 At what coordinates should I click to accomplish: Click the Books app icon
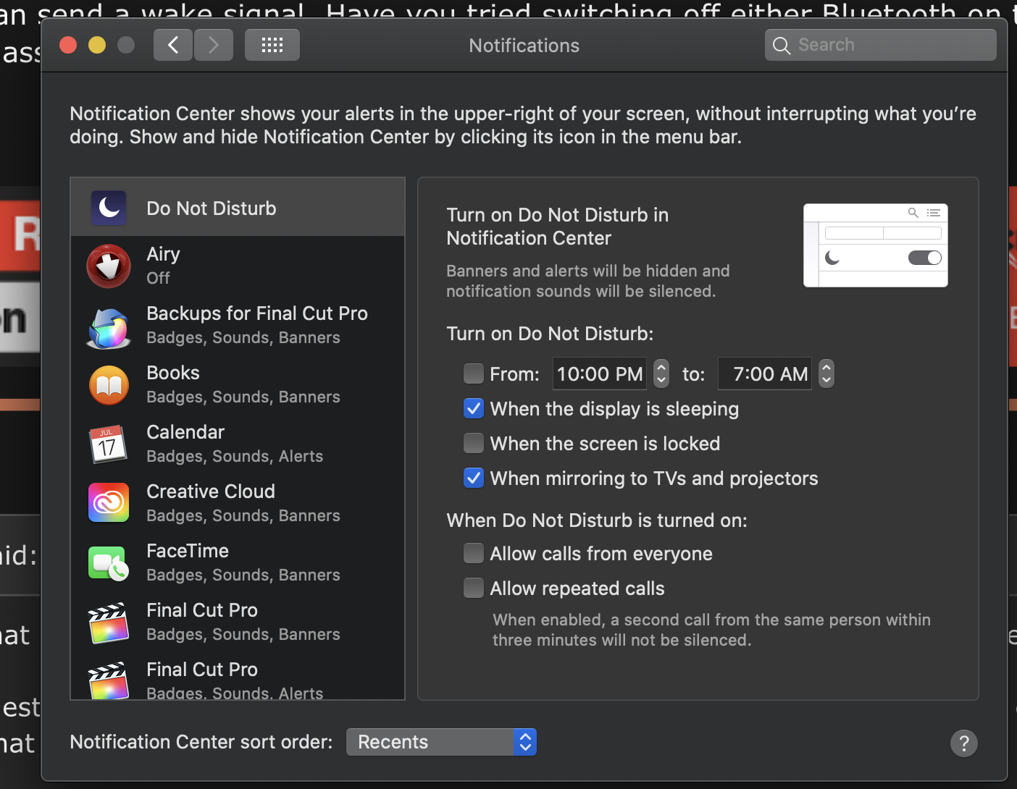pyautogui.click(x=109, y=385)
